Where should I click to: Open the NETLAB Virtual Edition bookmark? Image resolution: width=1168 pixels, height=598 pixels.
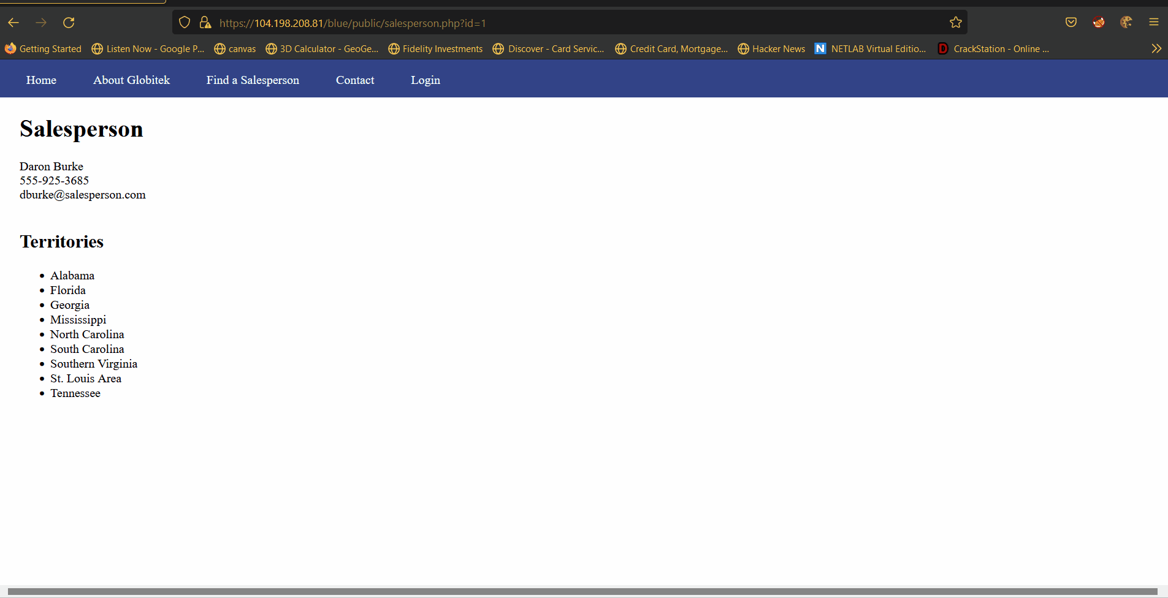(870, 48)
